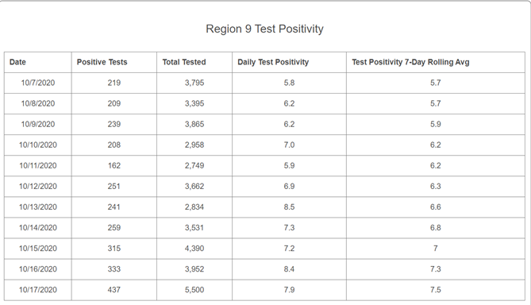Image resolution: width=531 pixels, height=305 pixels.
Task: Click daily positivity value 7.0
Action: 289,145
